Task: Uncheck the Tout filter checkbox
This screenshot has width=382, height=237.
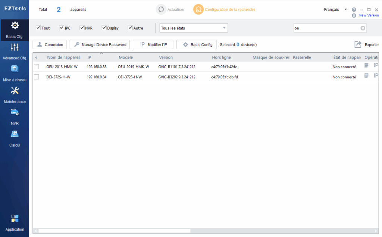Action: click(x=38, y=28)
